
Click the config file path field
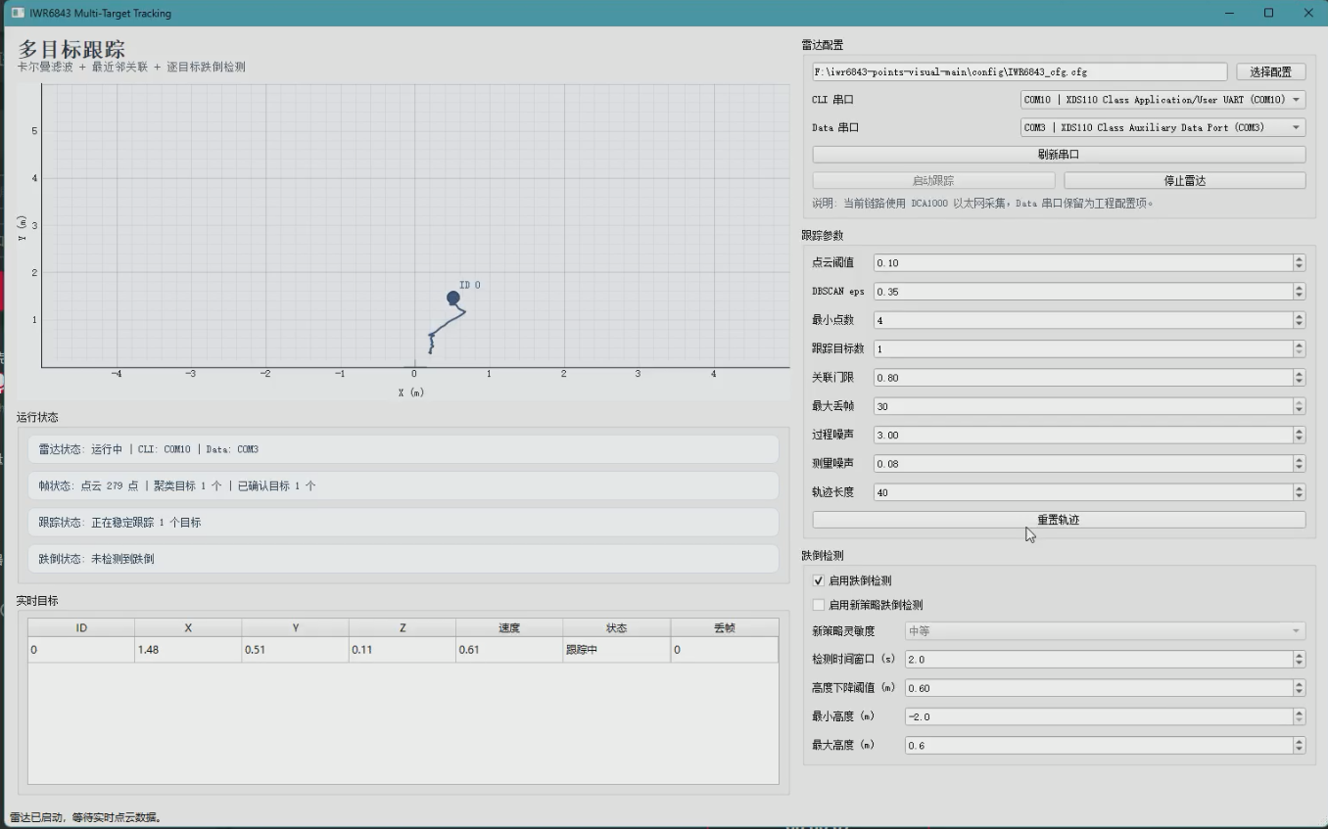click(1020, 71)
